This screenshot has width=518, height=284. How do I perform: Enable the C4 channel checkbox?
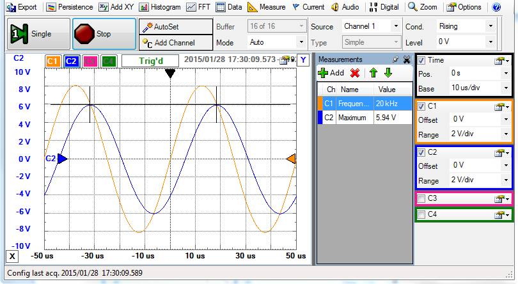click(x=421, y=214)
